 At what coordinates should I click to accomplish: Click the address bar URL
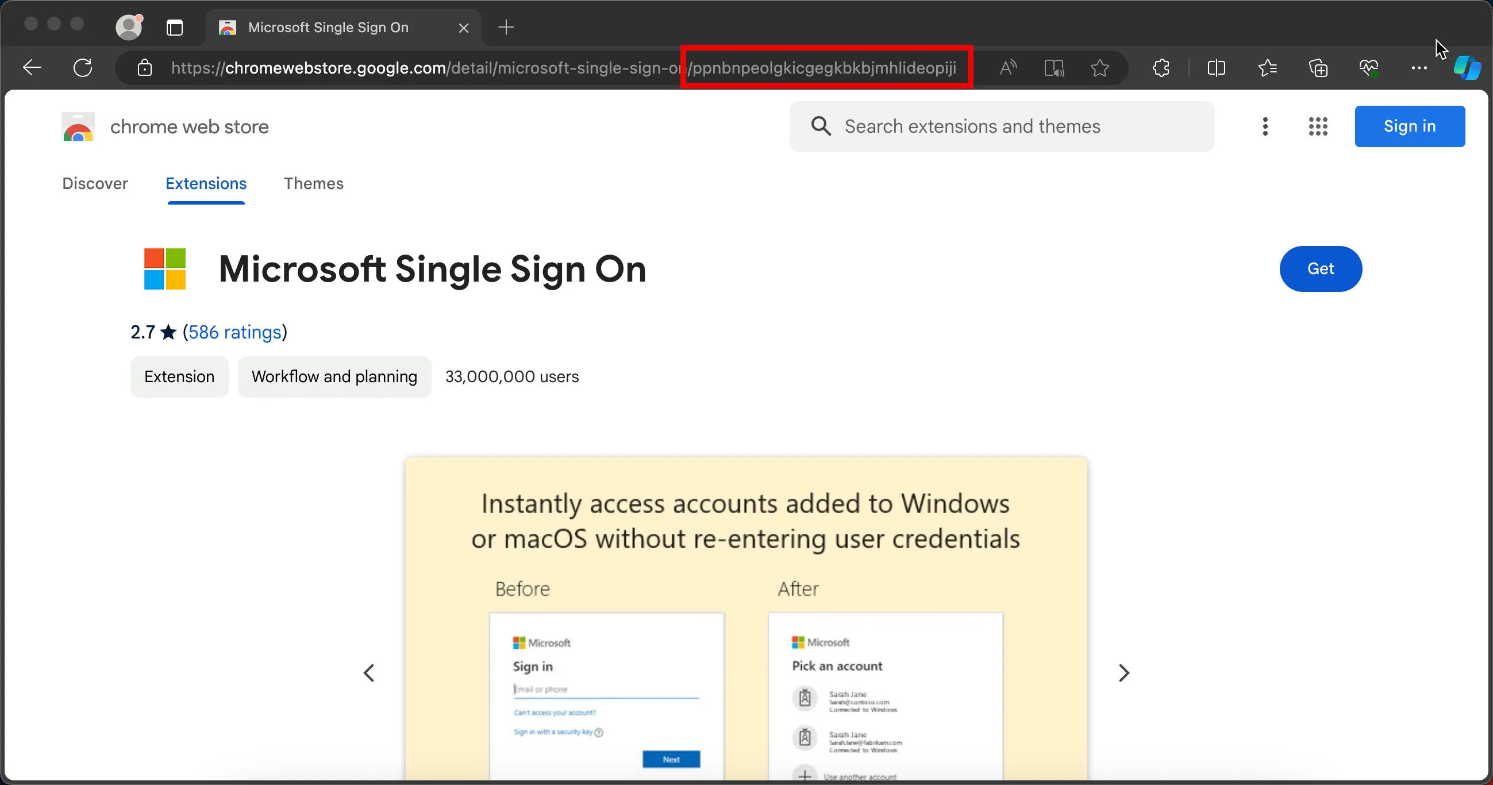[x=563, y=68]
